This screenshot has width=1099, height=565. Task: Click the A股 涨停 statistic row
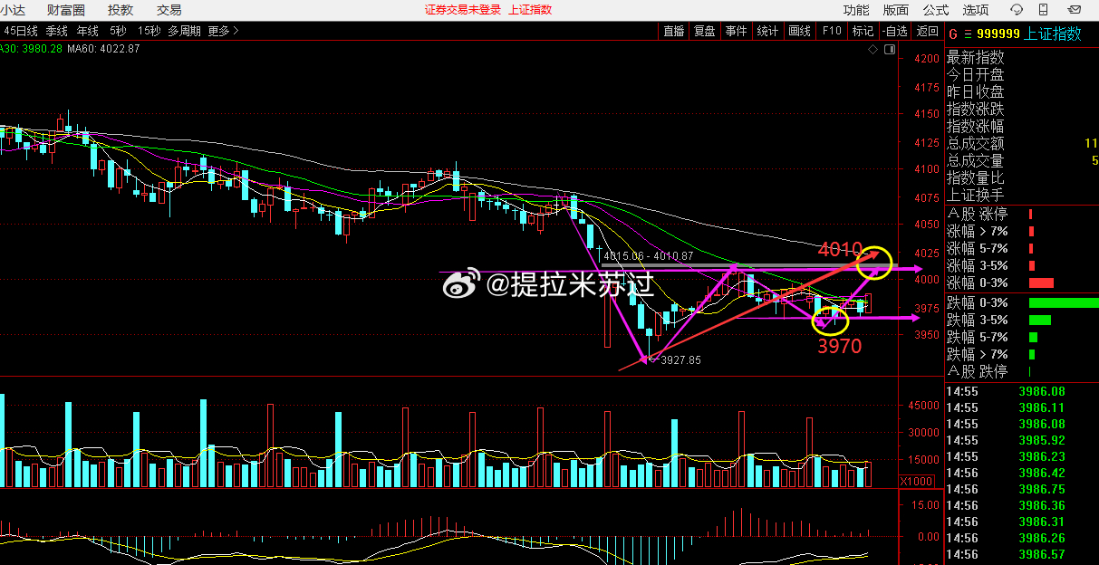tap(1021, 214)
